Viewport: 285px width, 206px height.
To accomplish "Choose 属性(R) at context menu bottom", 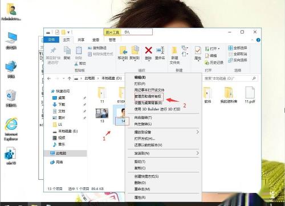I will [x=140, y=197].
